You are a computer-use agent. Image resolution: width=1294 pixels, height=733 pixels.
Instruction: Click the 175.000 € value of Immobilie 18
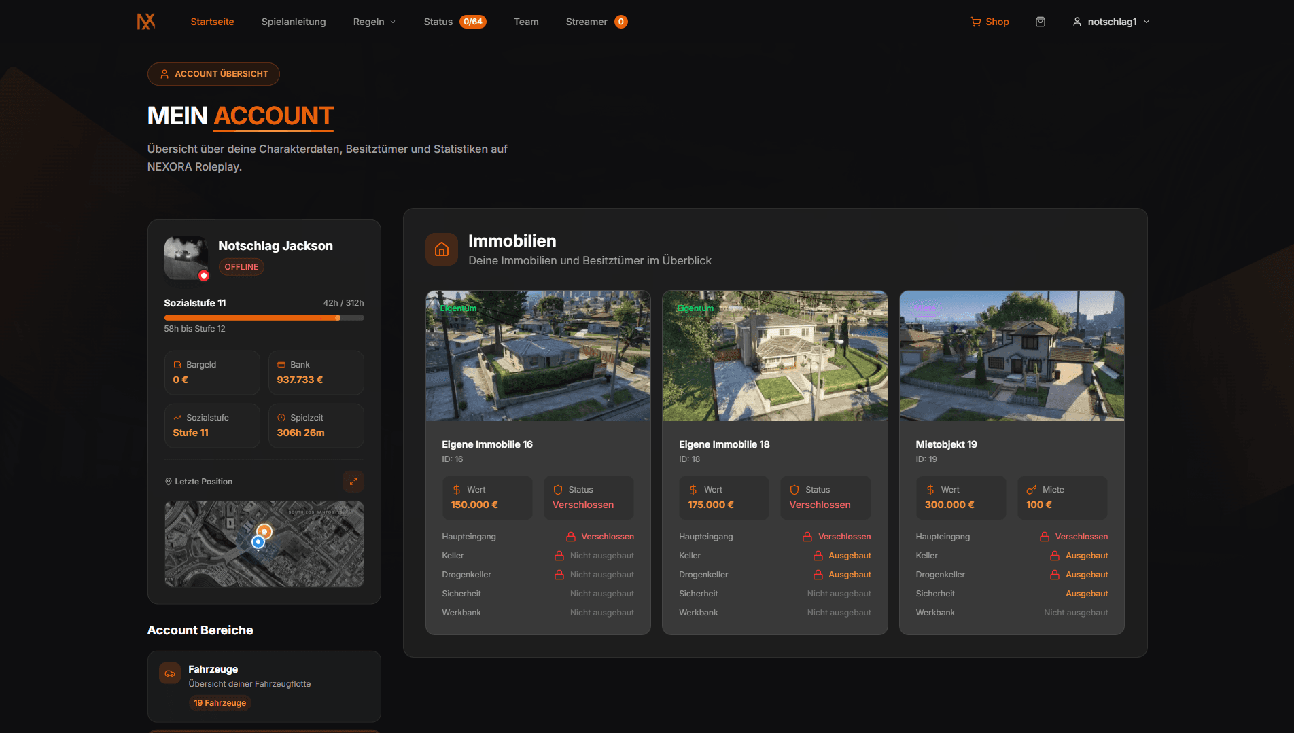(711, 505)
